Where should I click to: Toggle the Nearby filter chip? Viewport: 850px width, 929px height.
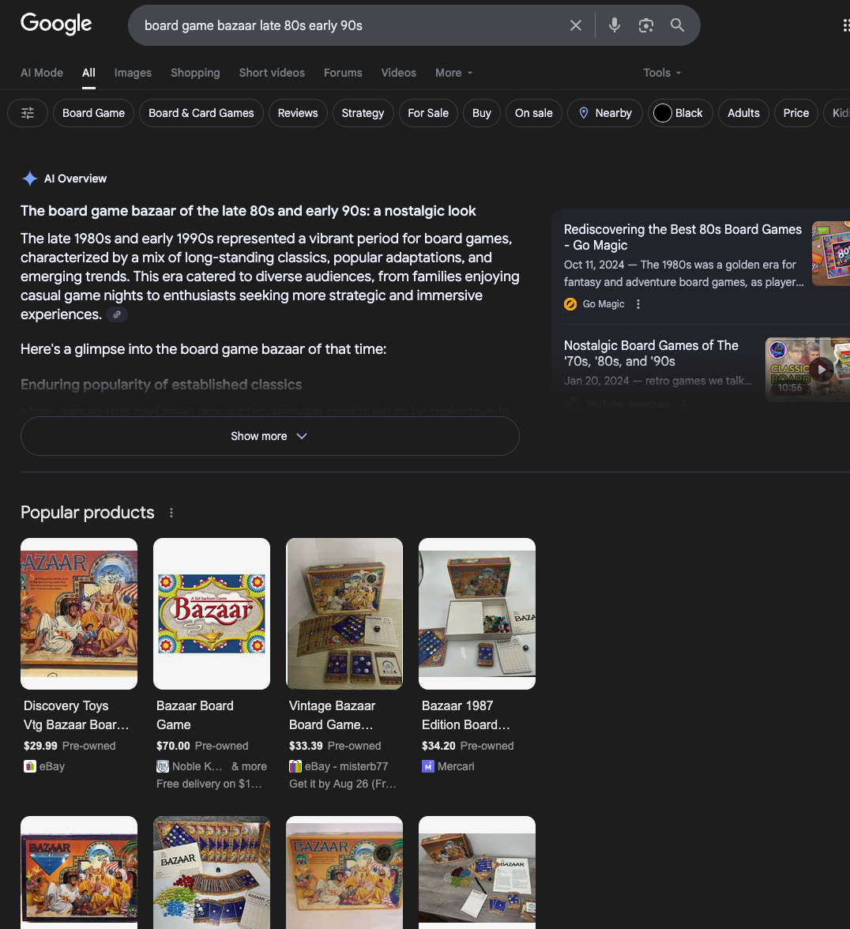pyautogui.click(x=604, y=113)
